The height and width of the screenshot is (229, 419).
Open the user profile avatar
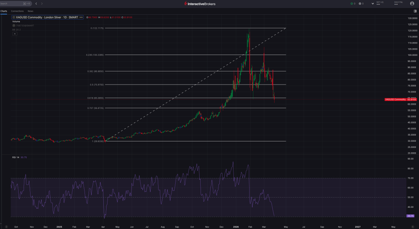pos(412,3)
